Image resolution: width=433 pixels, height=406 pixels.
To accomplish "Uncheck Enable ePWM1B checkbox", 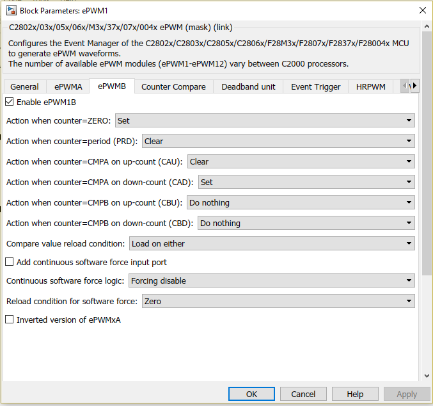I will (x=10, y=102).
